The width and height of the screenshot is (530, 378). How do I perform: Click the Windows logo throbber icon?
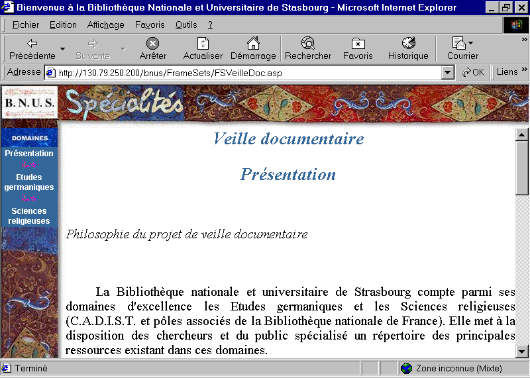(x=516, y=25)
